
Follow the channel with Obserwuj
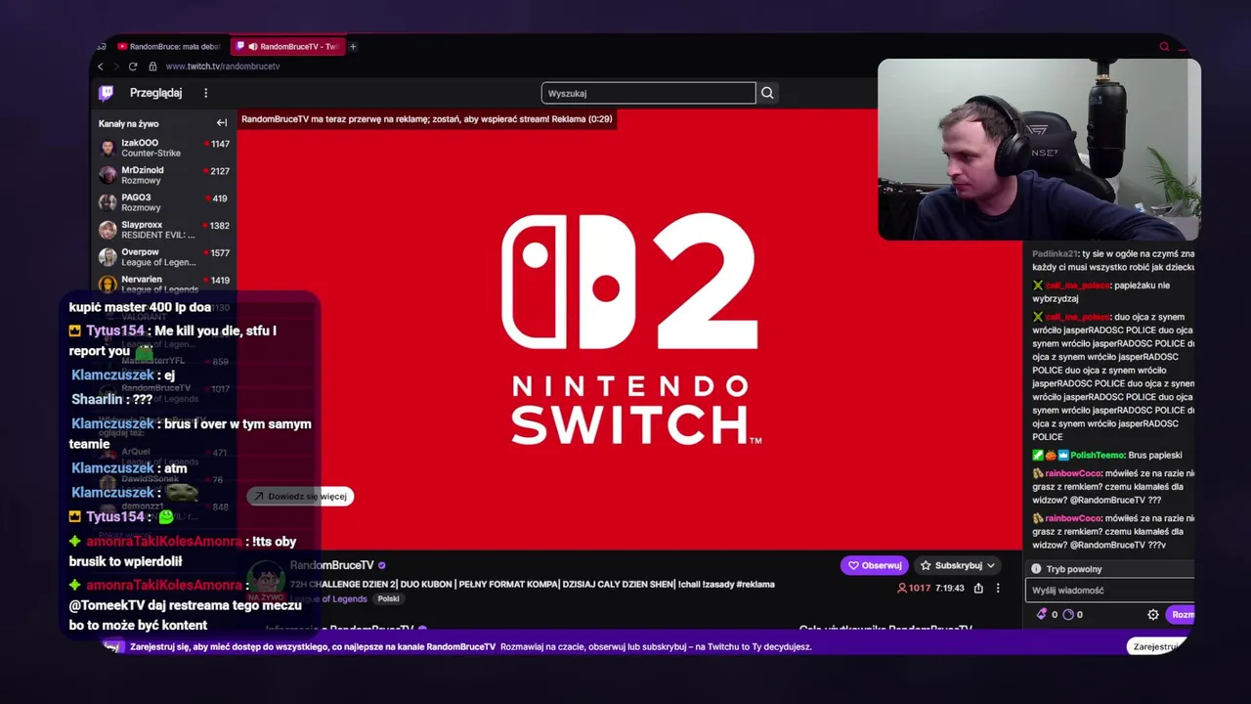[875, 565]
